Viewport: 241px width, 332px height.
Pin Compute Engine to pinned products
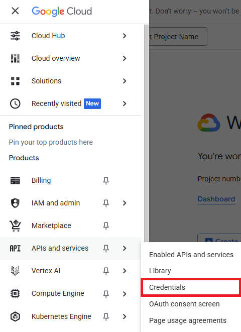click(x=106, y=294)
